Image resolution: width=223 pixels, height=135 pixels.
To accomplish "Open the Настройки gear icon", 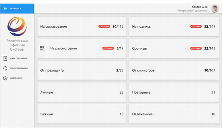I will click(x=5, y=78).
